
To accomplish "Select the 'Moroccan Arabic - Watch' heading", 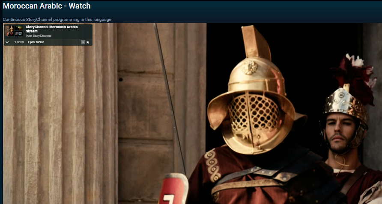I will [47, 6].
